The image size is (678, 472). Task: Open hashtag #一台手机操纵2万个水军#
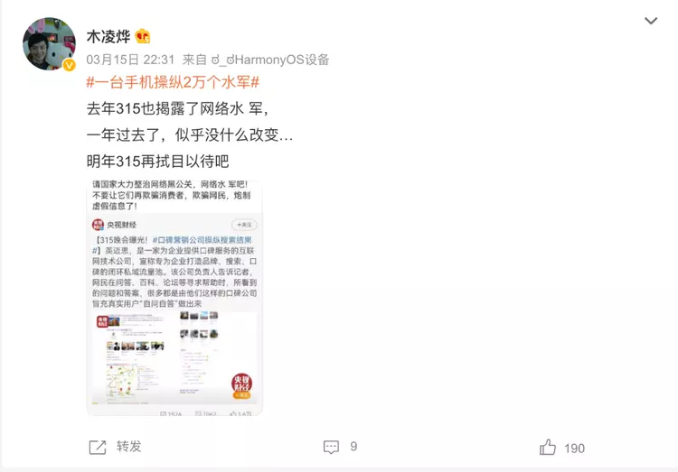173,82
